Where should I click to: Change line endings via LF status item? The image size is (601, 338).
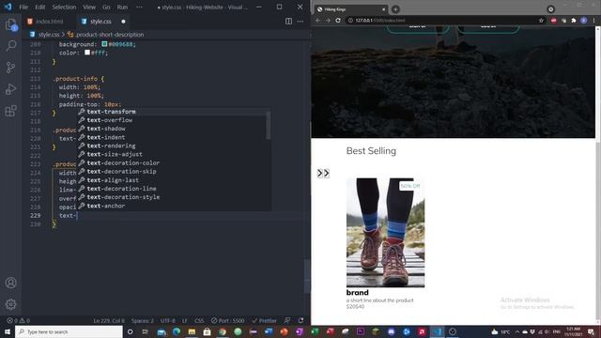point(185,320)
